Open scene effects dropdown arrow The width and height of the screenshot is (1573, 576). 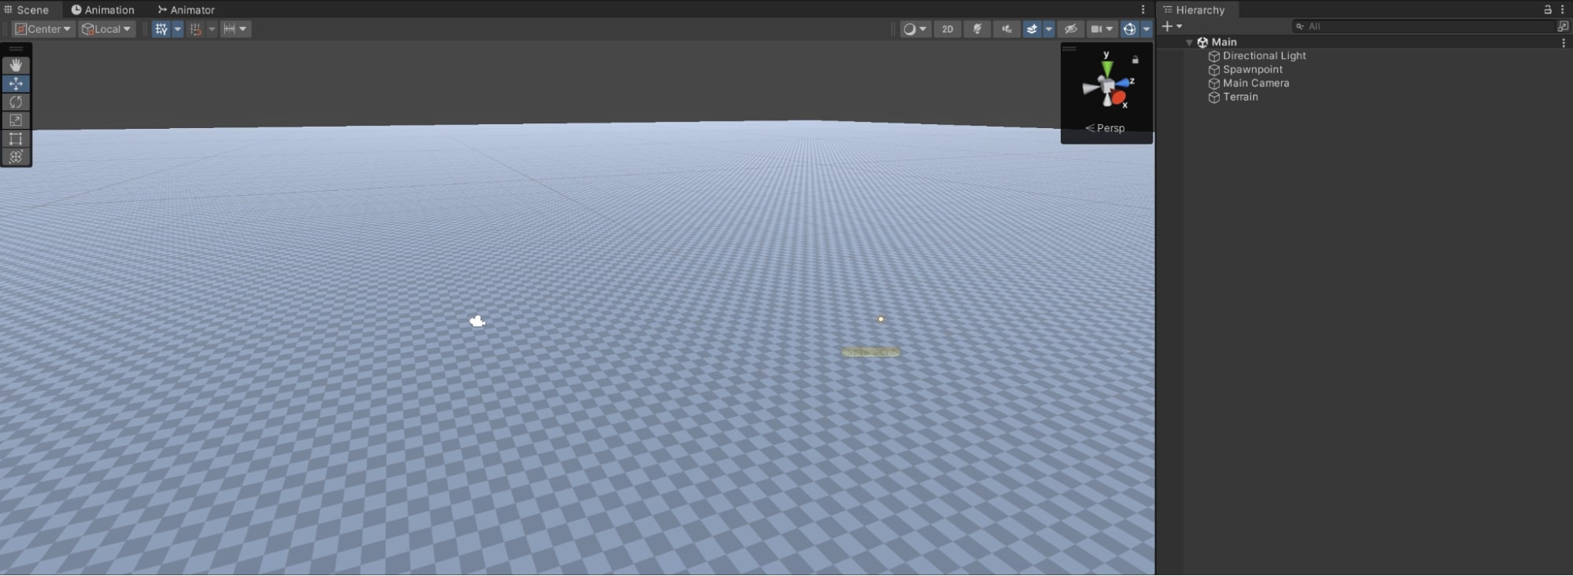click(x=1049, y=29)
